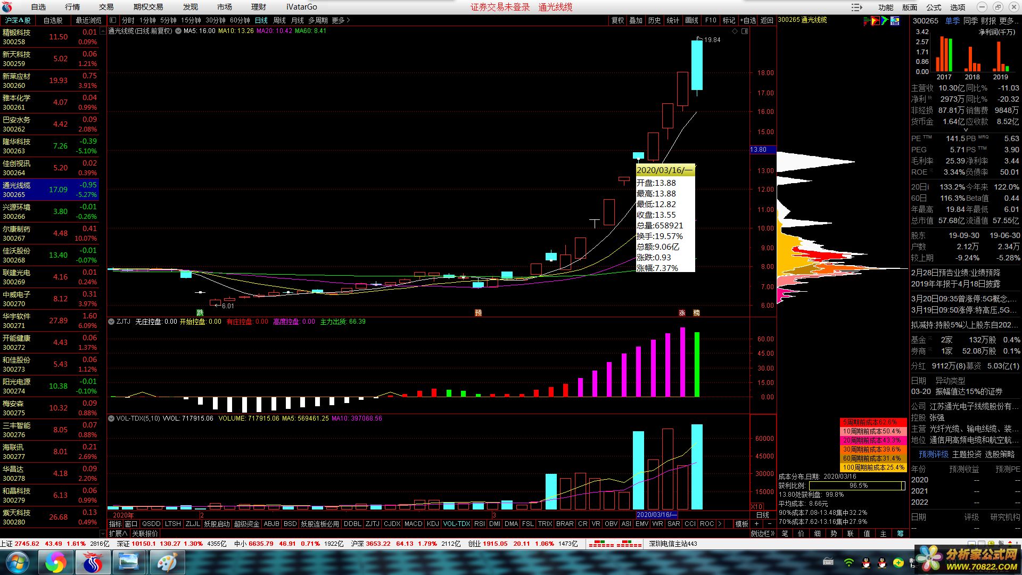Click the F10 company info button
The width and height of the screenshot is (1022, 575).
pos(711,20)
